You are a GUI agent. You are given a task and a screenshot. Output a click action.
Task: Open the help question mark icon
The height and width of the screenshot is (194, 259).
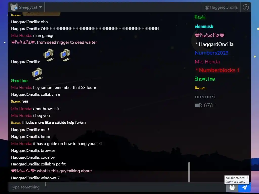point(246,7)
